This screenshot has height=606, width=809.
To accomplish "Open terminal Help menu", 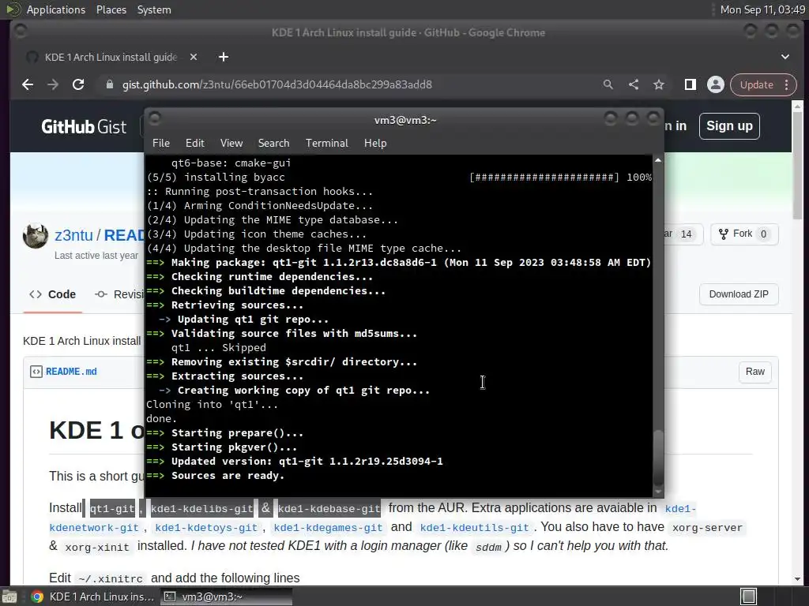I will point(375,144).
